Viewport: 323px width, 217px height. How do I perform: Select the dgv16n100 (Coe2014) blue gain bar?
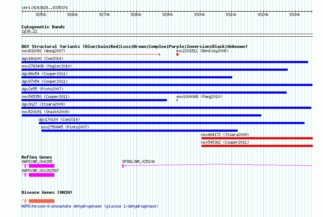tap(165, 62)
